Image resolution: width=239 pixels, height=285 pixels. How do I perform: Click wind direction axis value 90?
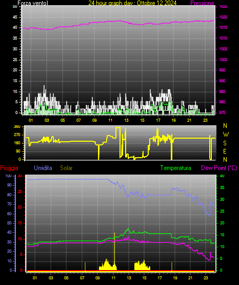18,151
